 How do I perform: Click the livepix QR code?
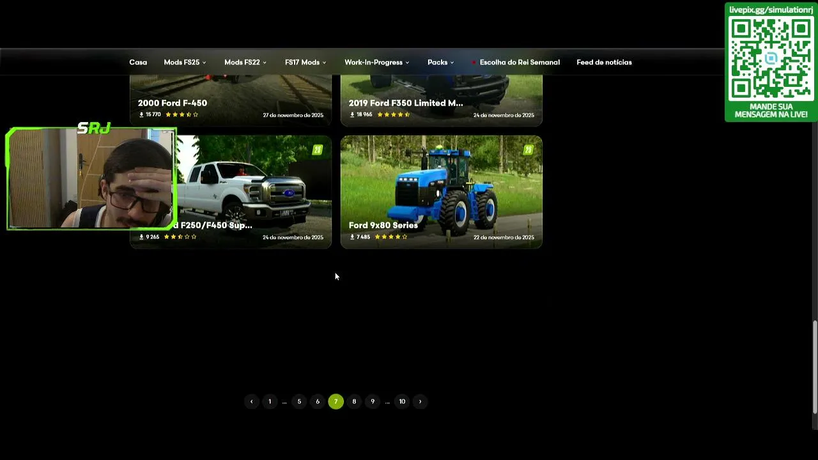point(771,58)
